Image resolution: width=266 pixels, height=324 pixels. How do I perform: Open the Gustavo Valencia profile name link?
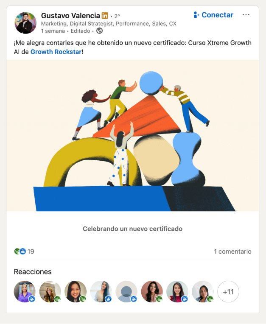(70, 16)
